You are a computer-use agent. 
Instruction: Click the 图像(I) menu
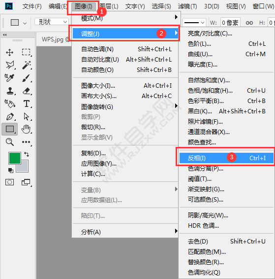[x=84, y=6]
